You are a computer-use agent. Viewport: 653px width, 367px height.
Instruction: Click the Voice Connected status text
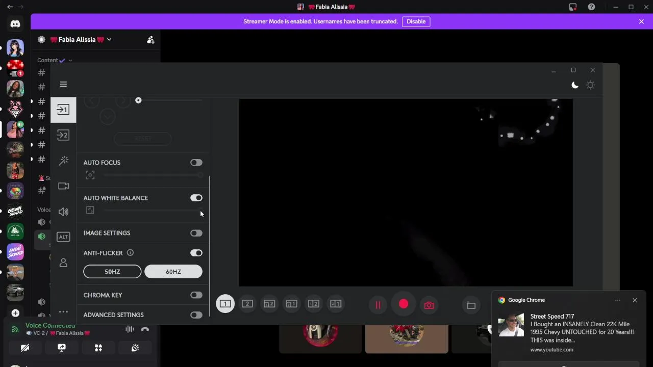tap(50, 325)
